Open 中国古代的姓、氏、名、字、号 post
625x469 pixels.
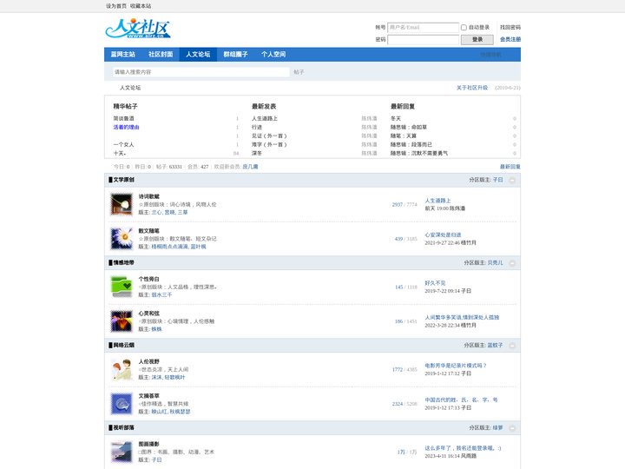tap(461, 400)
